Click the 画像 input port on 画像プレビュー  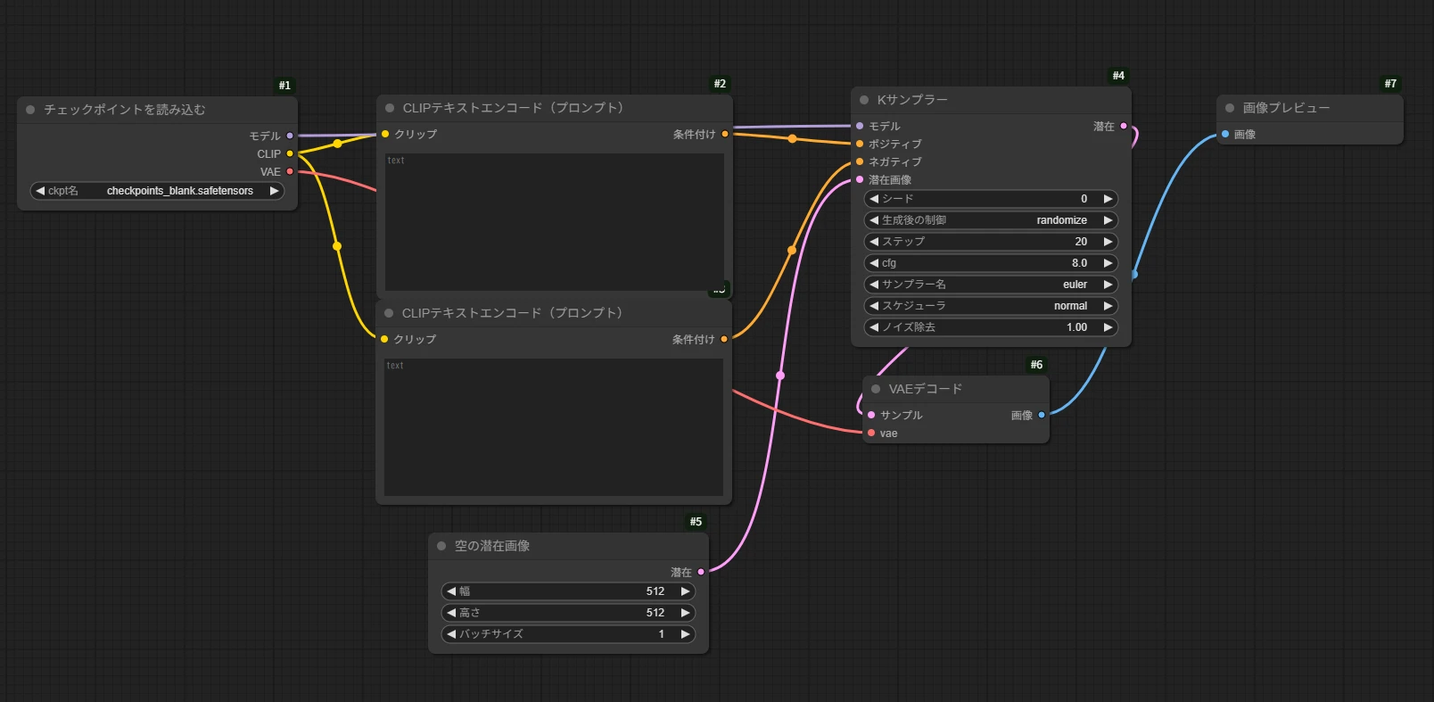(1225, 134)
